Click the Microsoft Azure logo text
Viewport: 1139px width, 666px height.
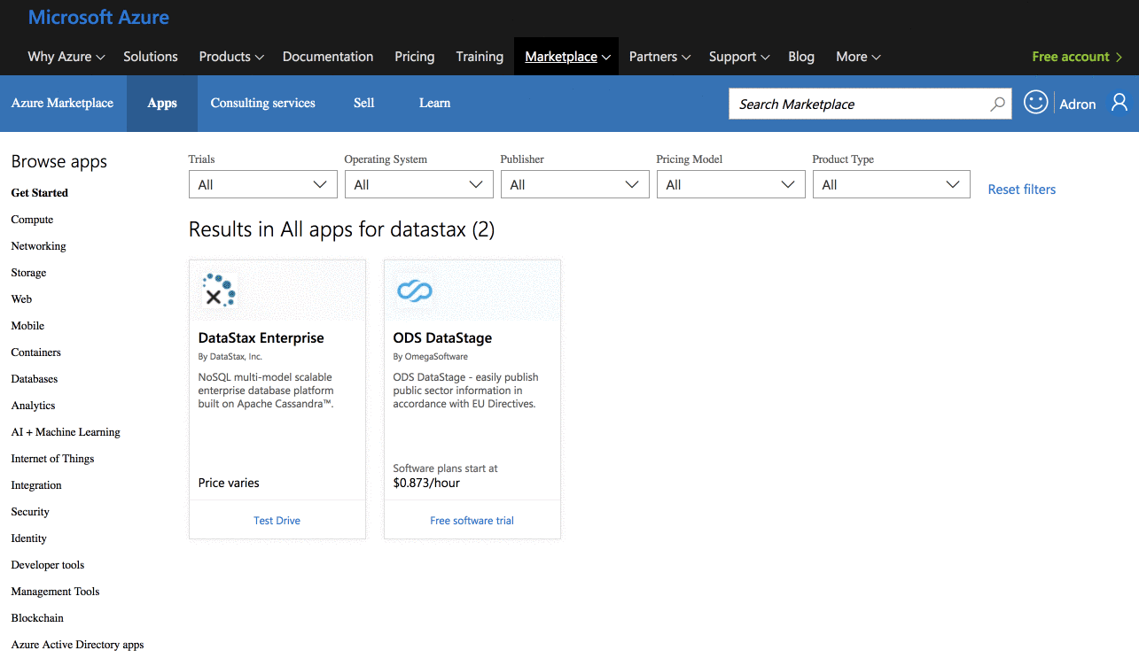coord(98,17)
